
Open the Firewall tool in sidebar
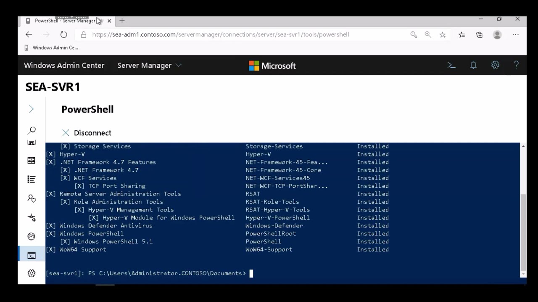[x=32, y=160]
